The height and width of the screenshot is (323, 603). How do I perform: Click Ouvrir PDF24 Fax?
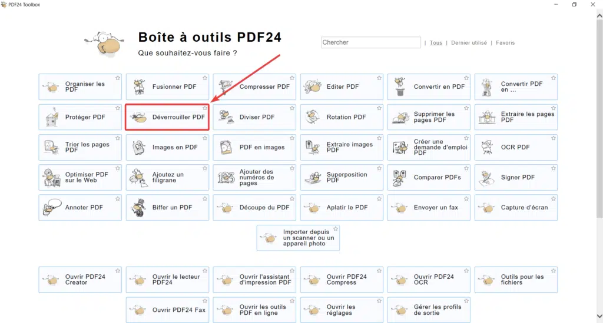(167, 310)
